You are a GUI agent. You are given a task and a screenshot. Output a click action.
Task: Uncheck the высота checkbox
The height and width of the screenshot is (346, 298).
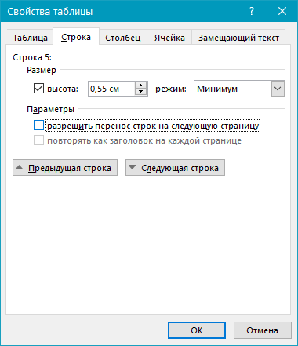pos(38,89)
